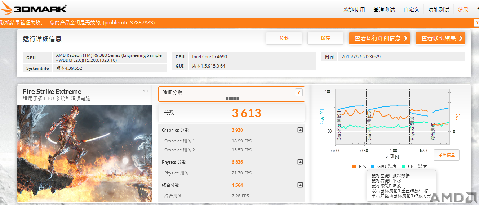479x205 pixels.
Task: Click the Fire Strike Extreme thumbnail image
Action: click(85, 153)
